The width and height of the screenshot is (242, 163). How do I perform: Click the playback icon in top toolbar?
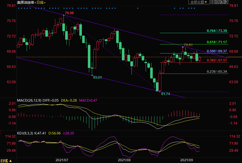pyautogui.click(x=222, y=2)
